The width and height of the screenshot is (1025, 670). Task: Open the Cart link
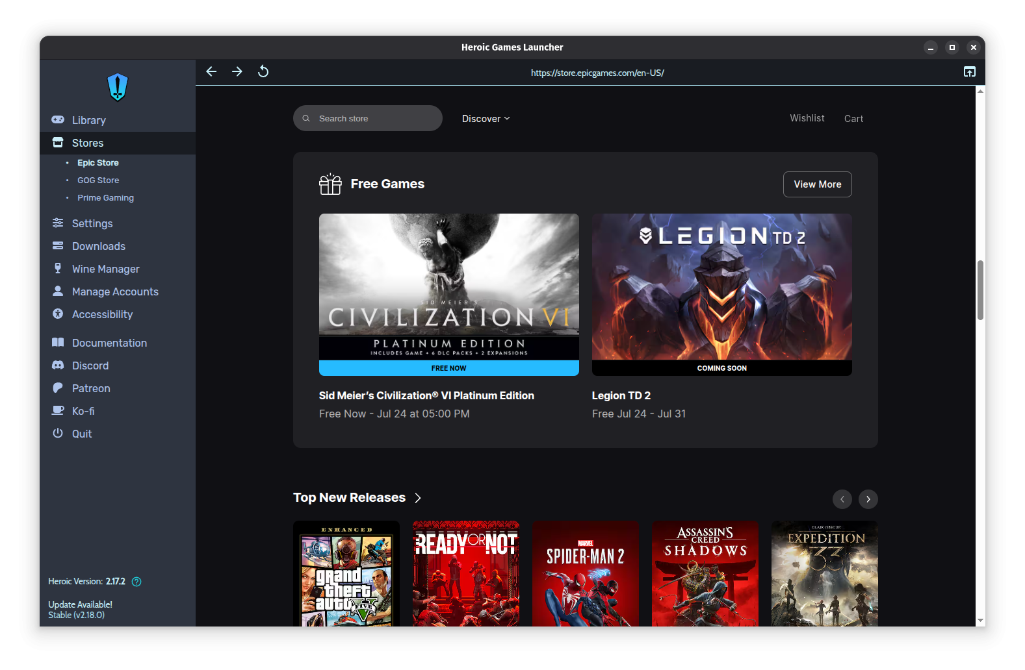coord(854,119)
